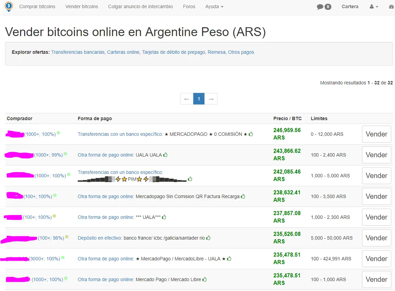Click limit text 5,000 - 50,000 ARS

(x=331, y=238)
